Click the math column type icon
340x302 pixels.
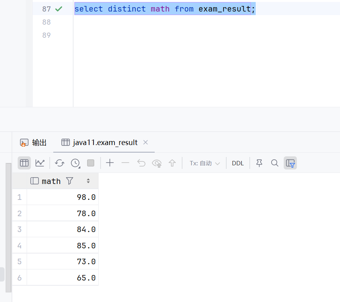(35, 181)
